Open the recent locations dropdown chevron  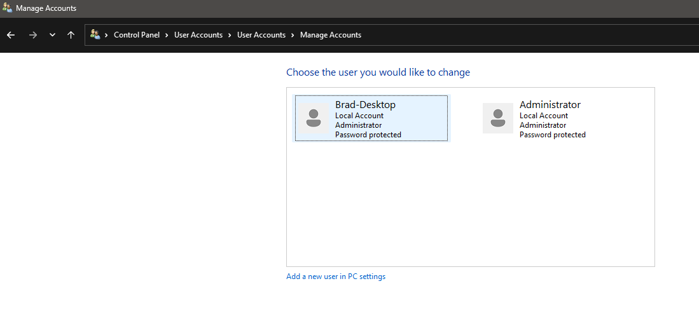click(x=52, y=35)
